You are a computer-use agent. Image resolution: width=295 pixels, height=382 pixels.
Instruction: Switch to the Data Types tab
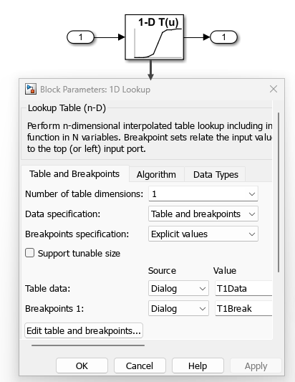(x=216, y=174)
